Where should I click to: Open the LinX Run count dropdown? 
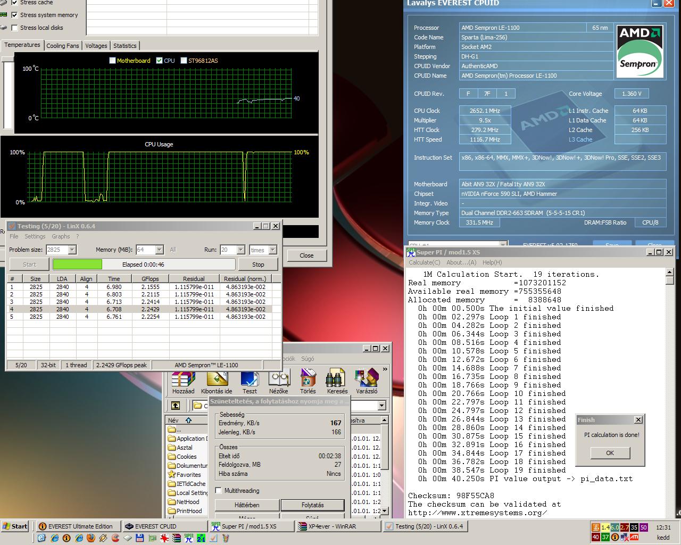tap(240, 250)
